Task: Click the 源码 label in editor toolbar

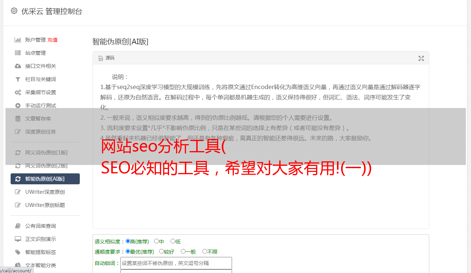Action: point(110,58)
